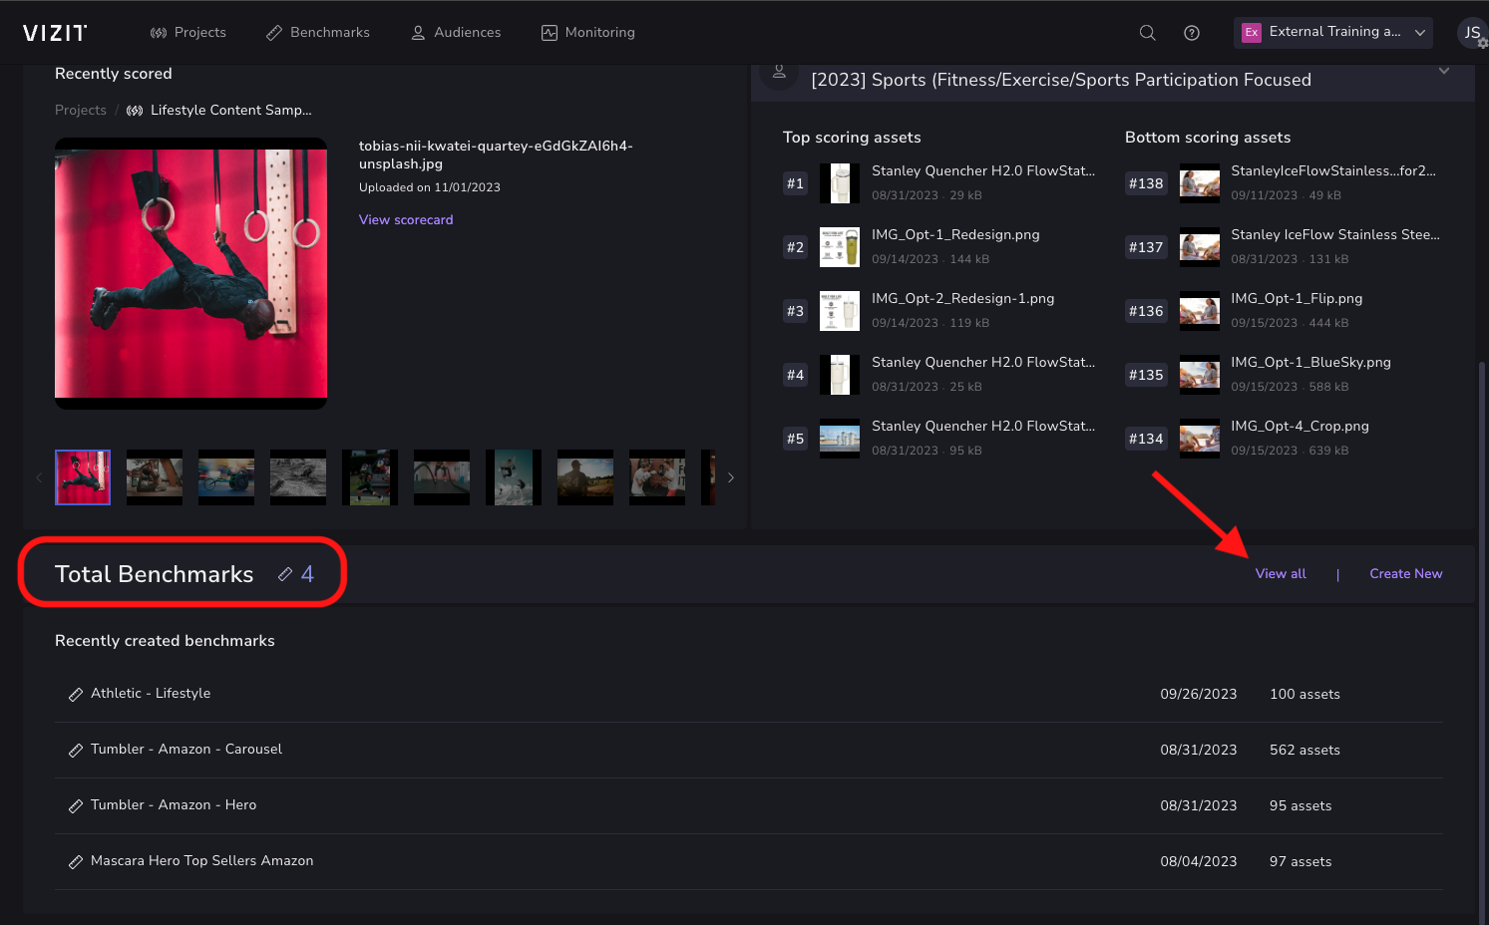Click the audience persona icon beside Sports title
This screenshot has width=1489, height=925.
(x=779, y=74)
